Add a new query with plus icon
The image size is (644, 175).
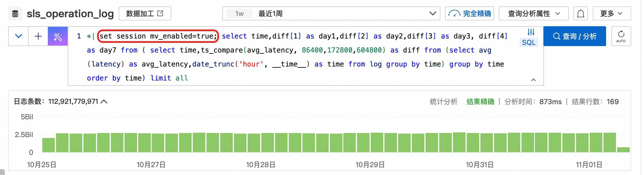[38, 36]
